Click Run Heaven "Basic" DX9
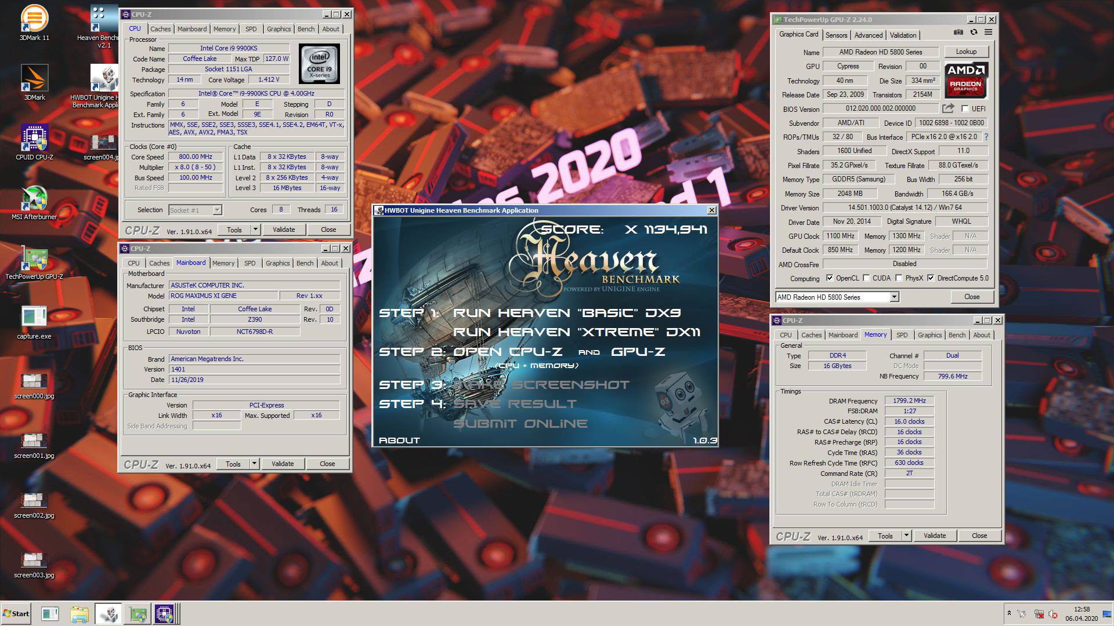This screenshot has width=1114, height=626. pyautogui.click(x=567, y=313)
